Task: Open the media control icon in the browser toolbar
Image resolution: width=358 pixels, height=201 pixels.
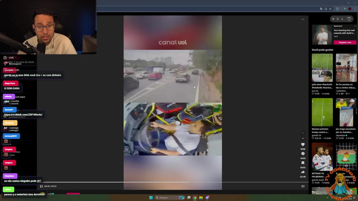Action: [345, 9]
